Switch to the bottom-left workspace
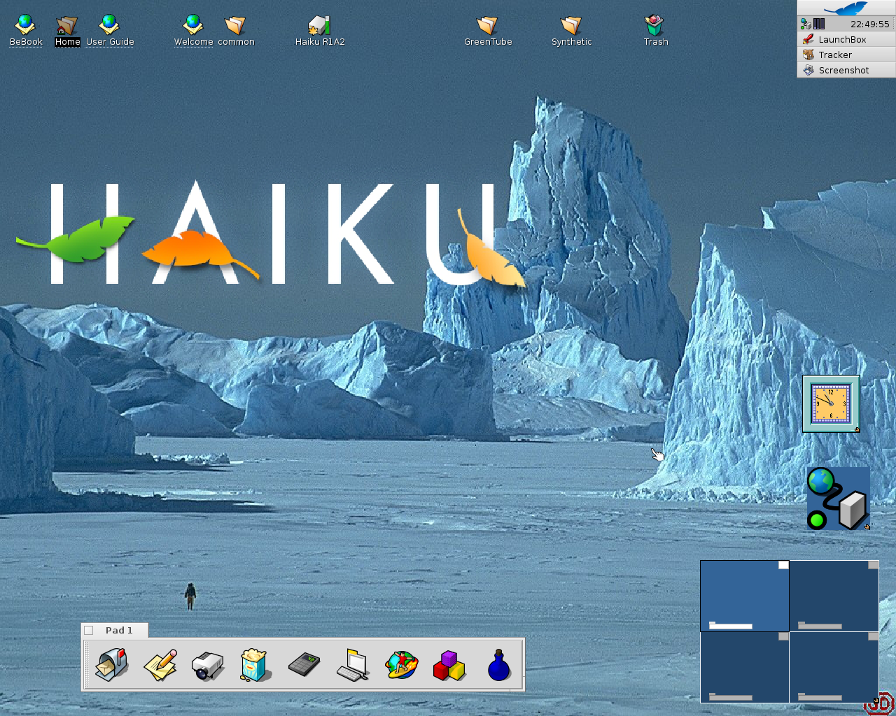Screen dimensions: 896x716 (x=745, y=667)
